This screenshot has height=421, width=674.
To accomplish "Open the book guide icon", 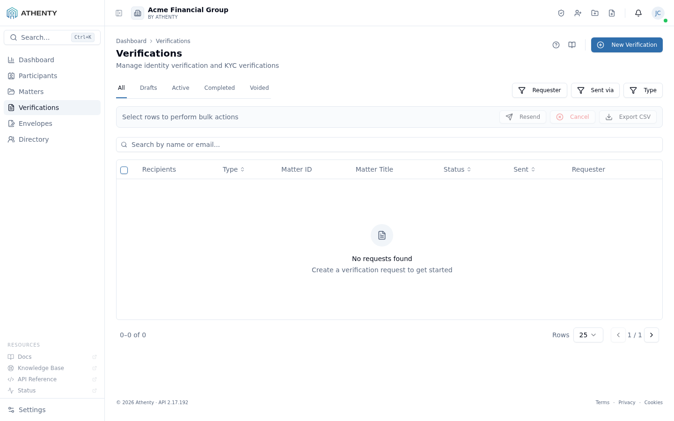I will point(572,45).
